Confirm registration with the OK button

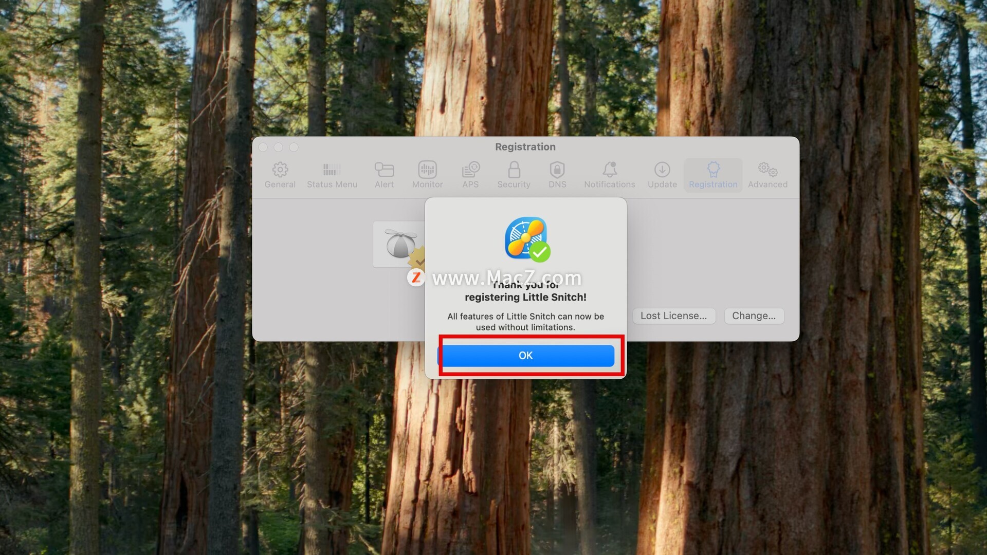525,356
